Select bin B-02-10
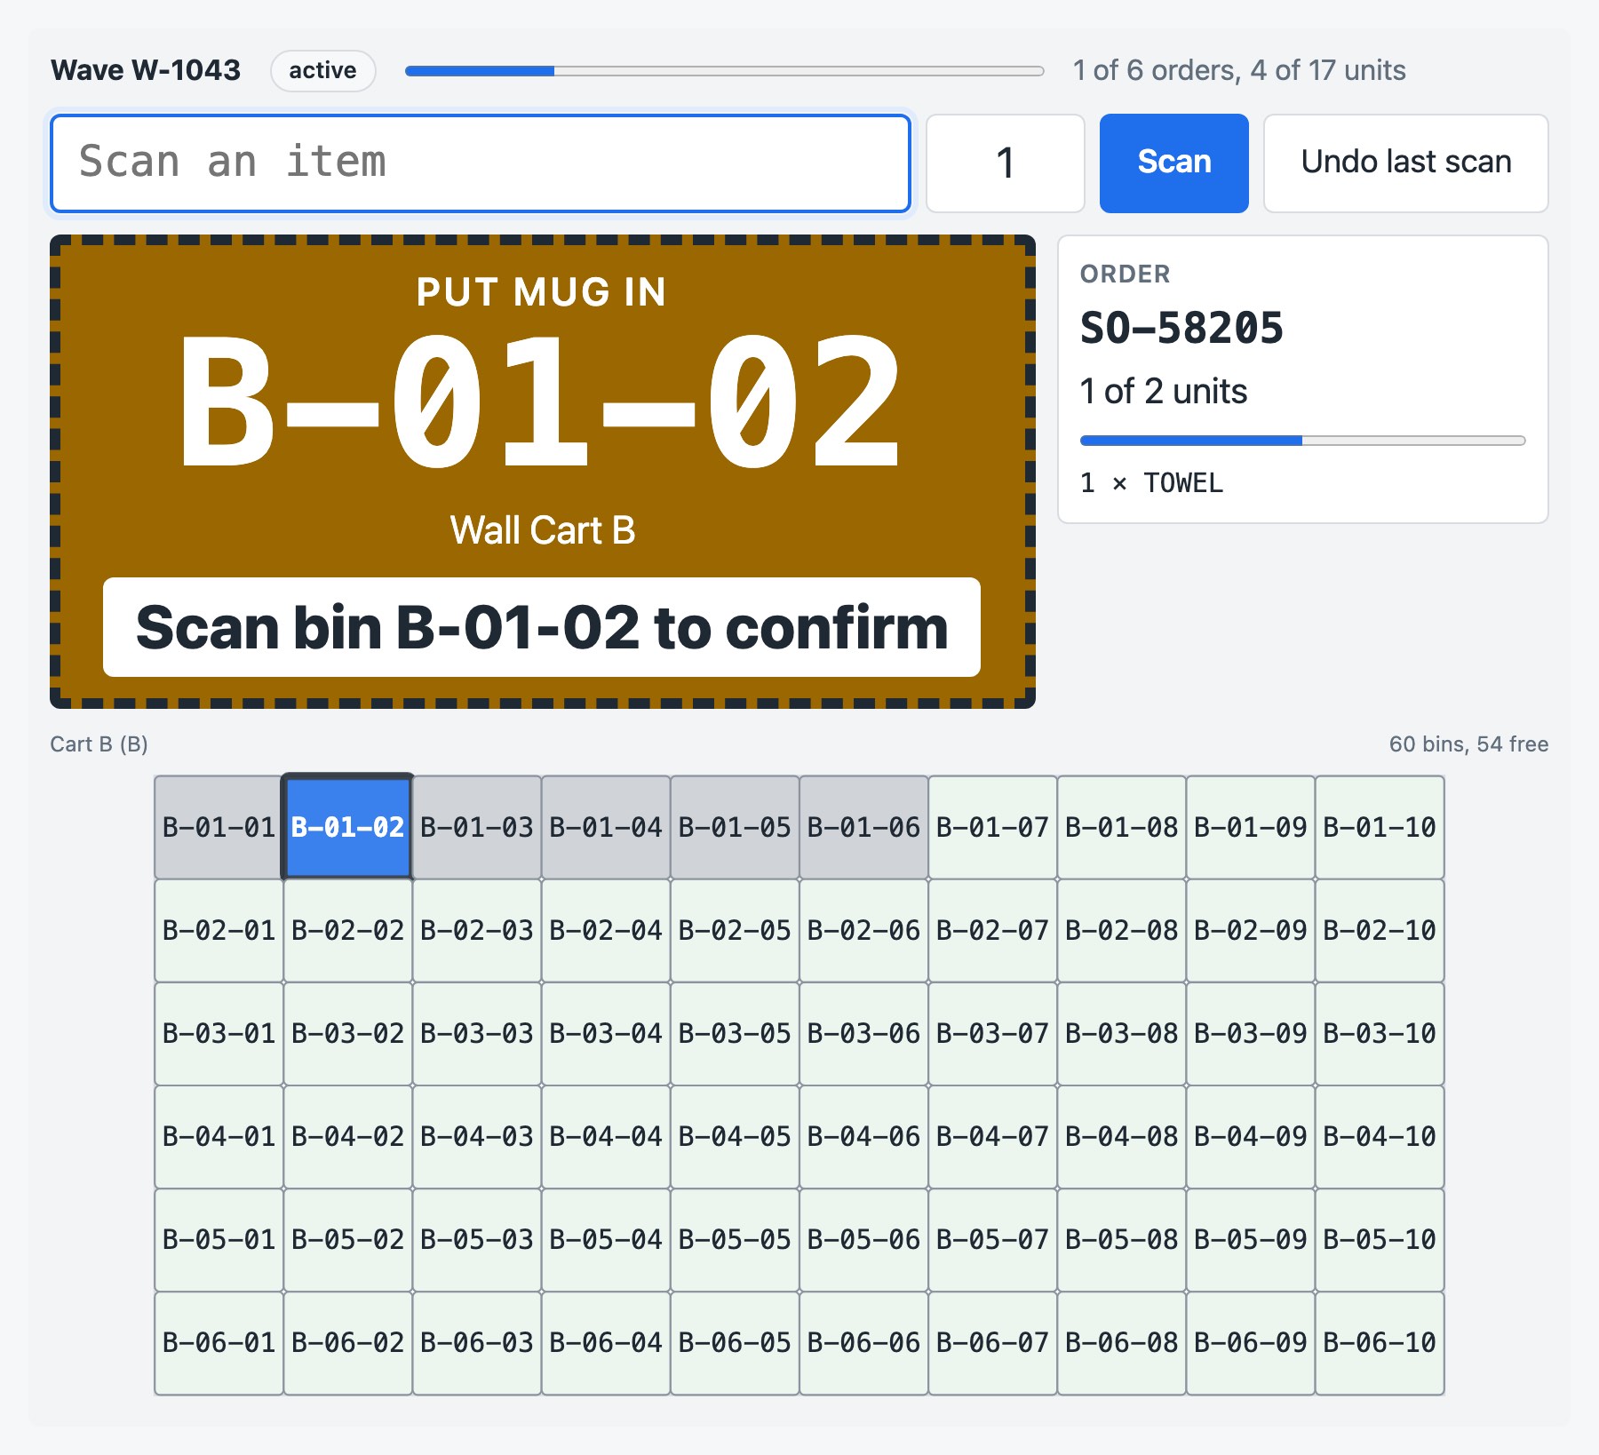The width and height of the screenshot is (1599, 1455). coord(1380,930)
